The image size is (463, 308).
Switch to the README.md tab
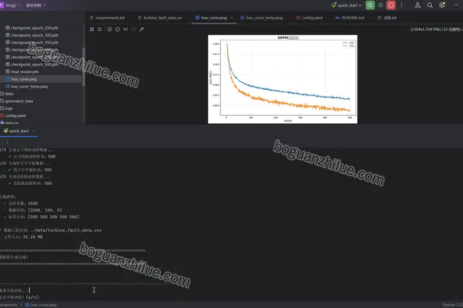(x=350, y=18)
